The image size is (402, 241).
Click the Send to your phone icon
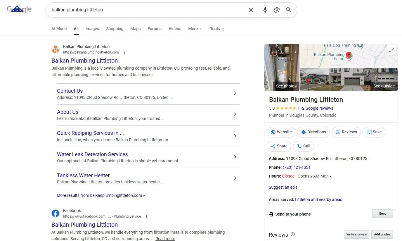(271, 214)
